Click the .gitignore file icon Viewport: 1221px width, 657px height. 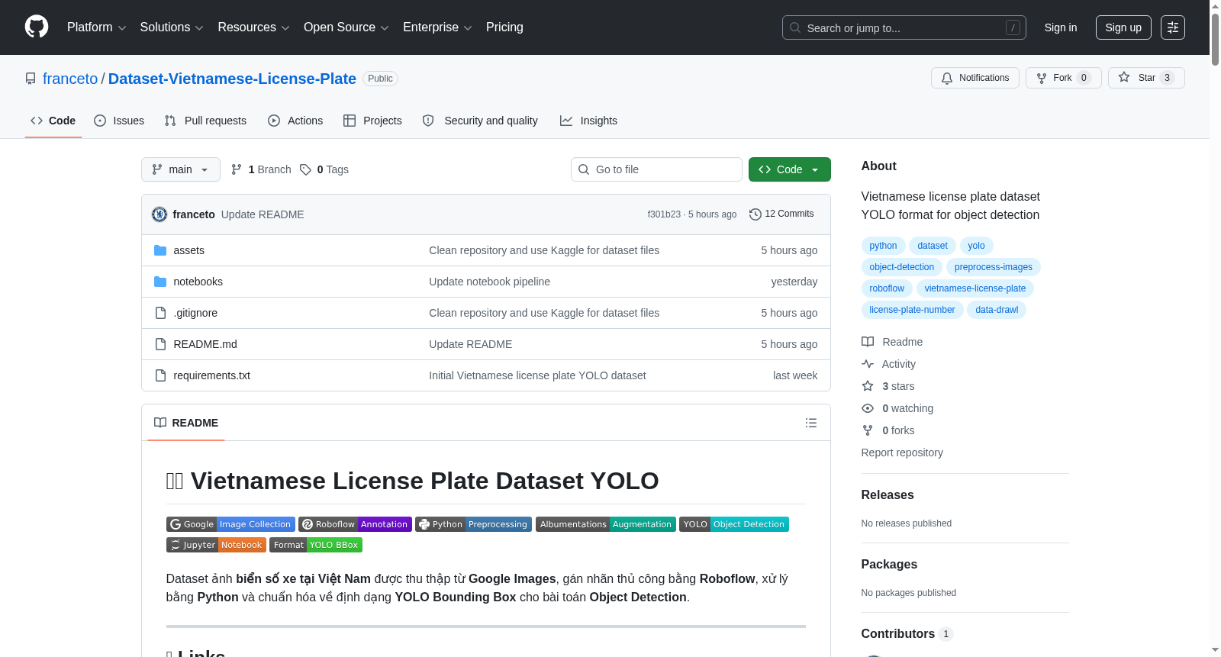click(x=160, y=313)
